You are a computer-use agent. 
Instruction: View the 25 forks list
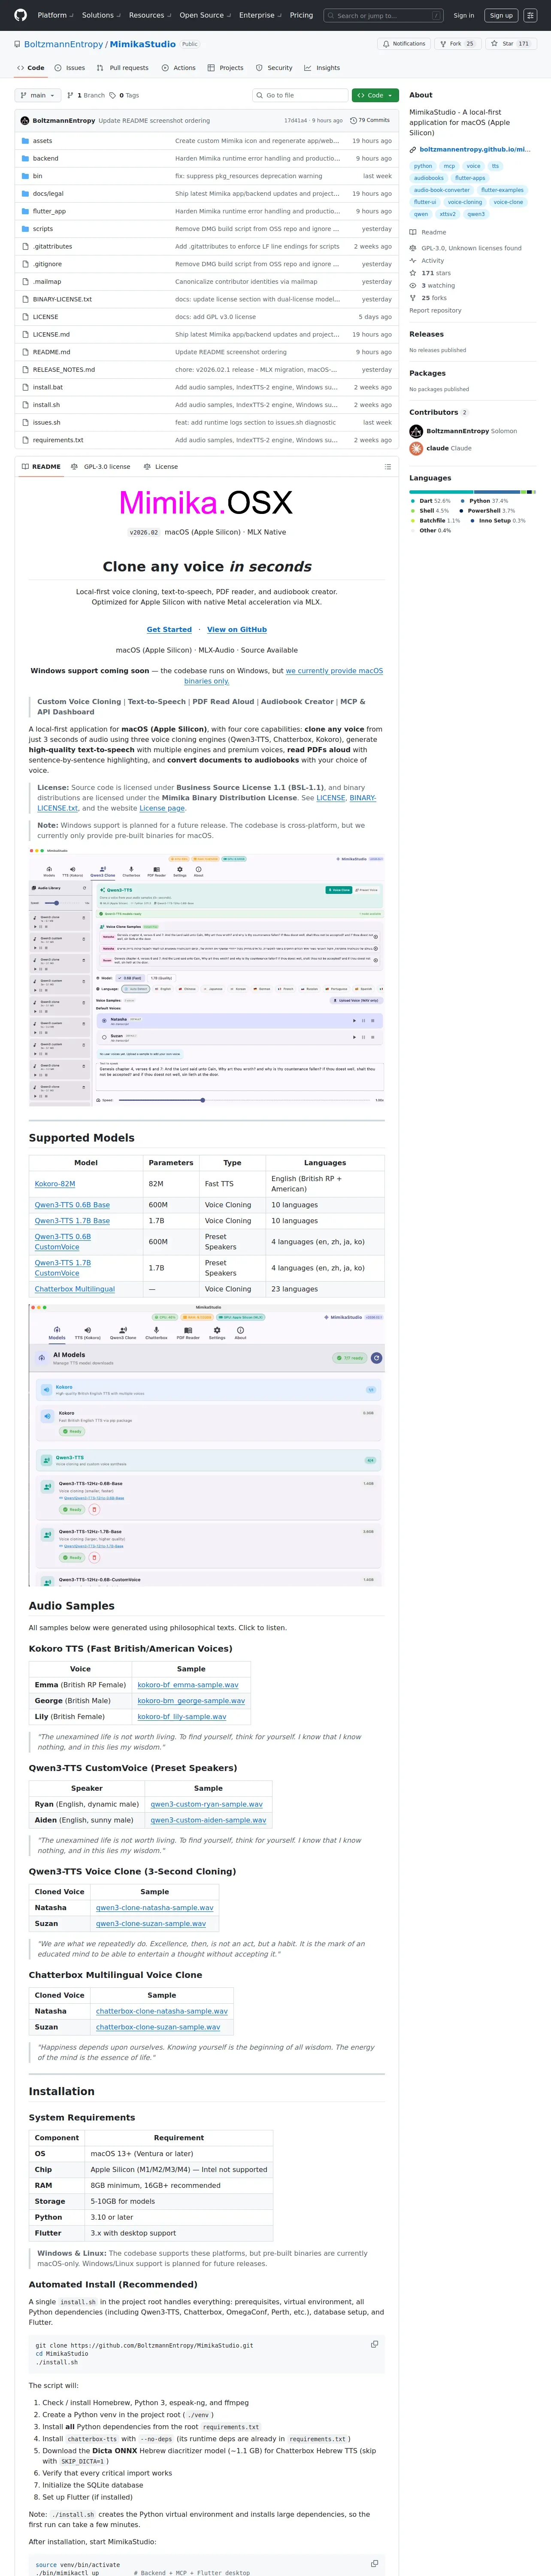click(428, 298)
